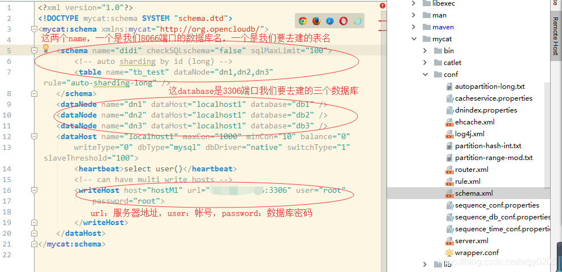
Task: Click the closing </mycat:schema> tag
Action: tap(72, 244)
